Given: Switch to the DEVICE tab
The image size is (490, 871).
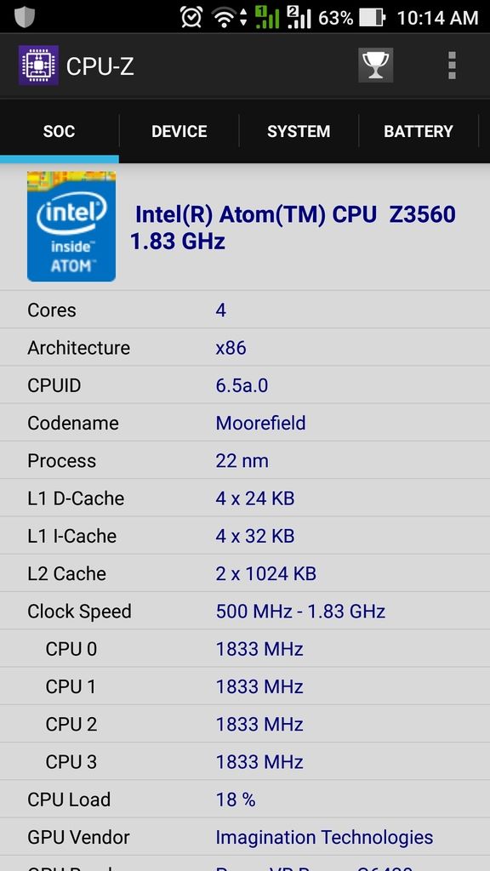Looking at the screenshot, I should click(x=179, y=131).
